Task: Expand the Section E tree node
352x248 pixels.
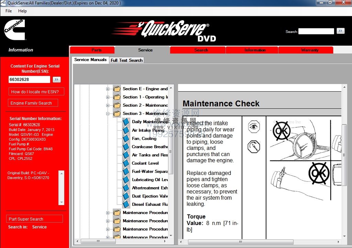Action: 108,89
